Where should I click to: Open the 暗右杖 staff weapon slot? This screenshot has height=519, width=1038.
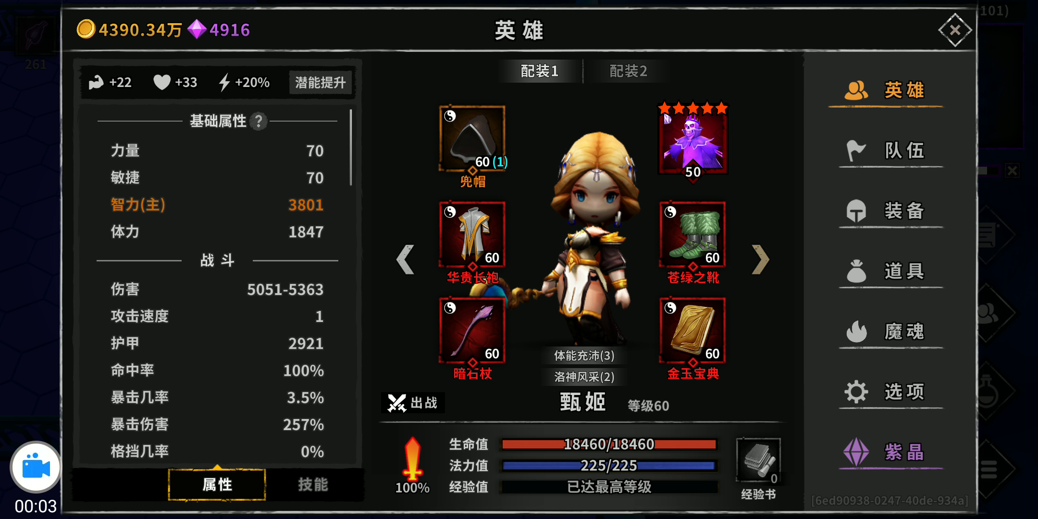(472, 331)
